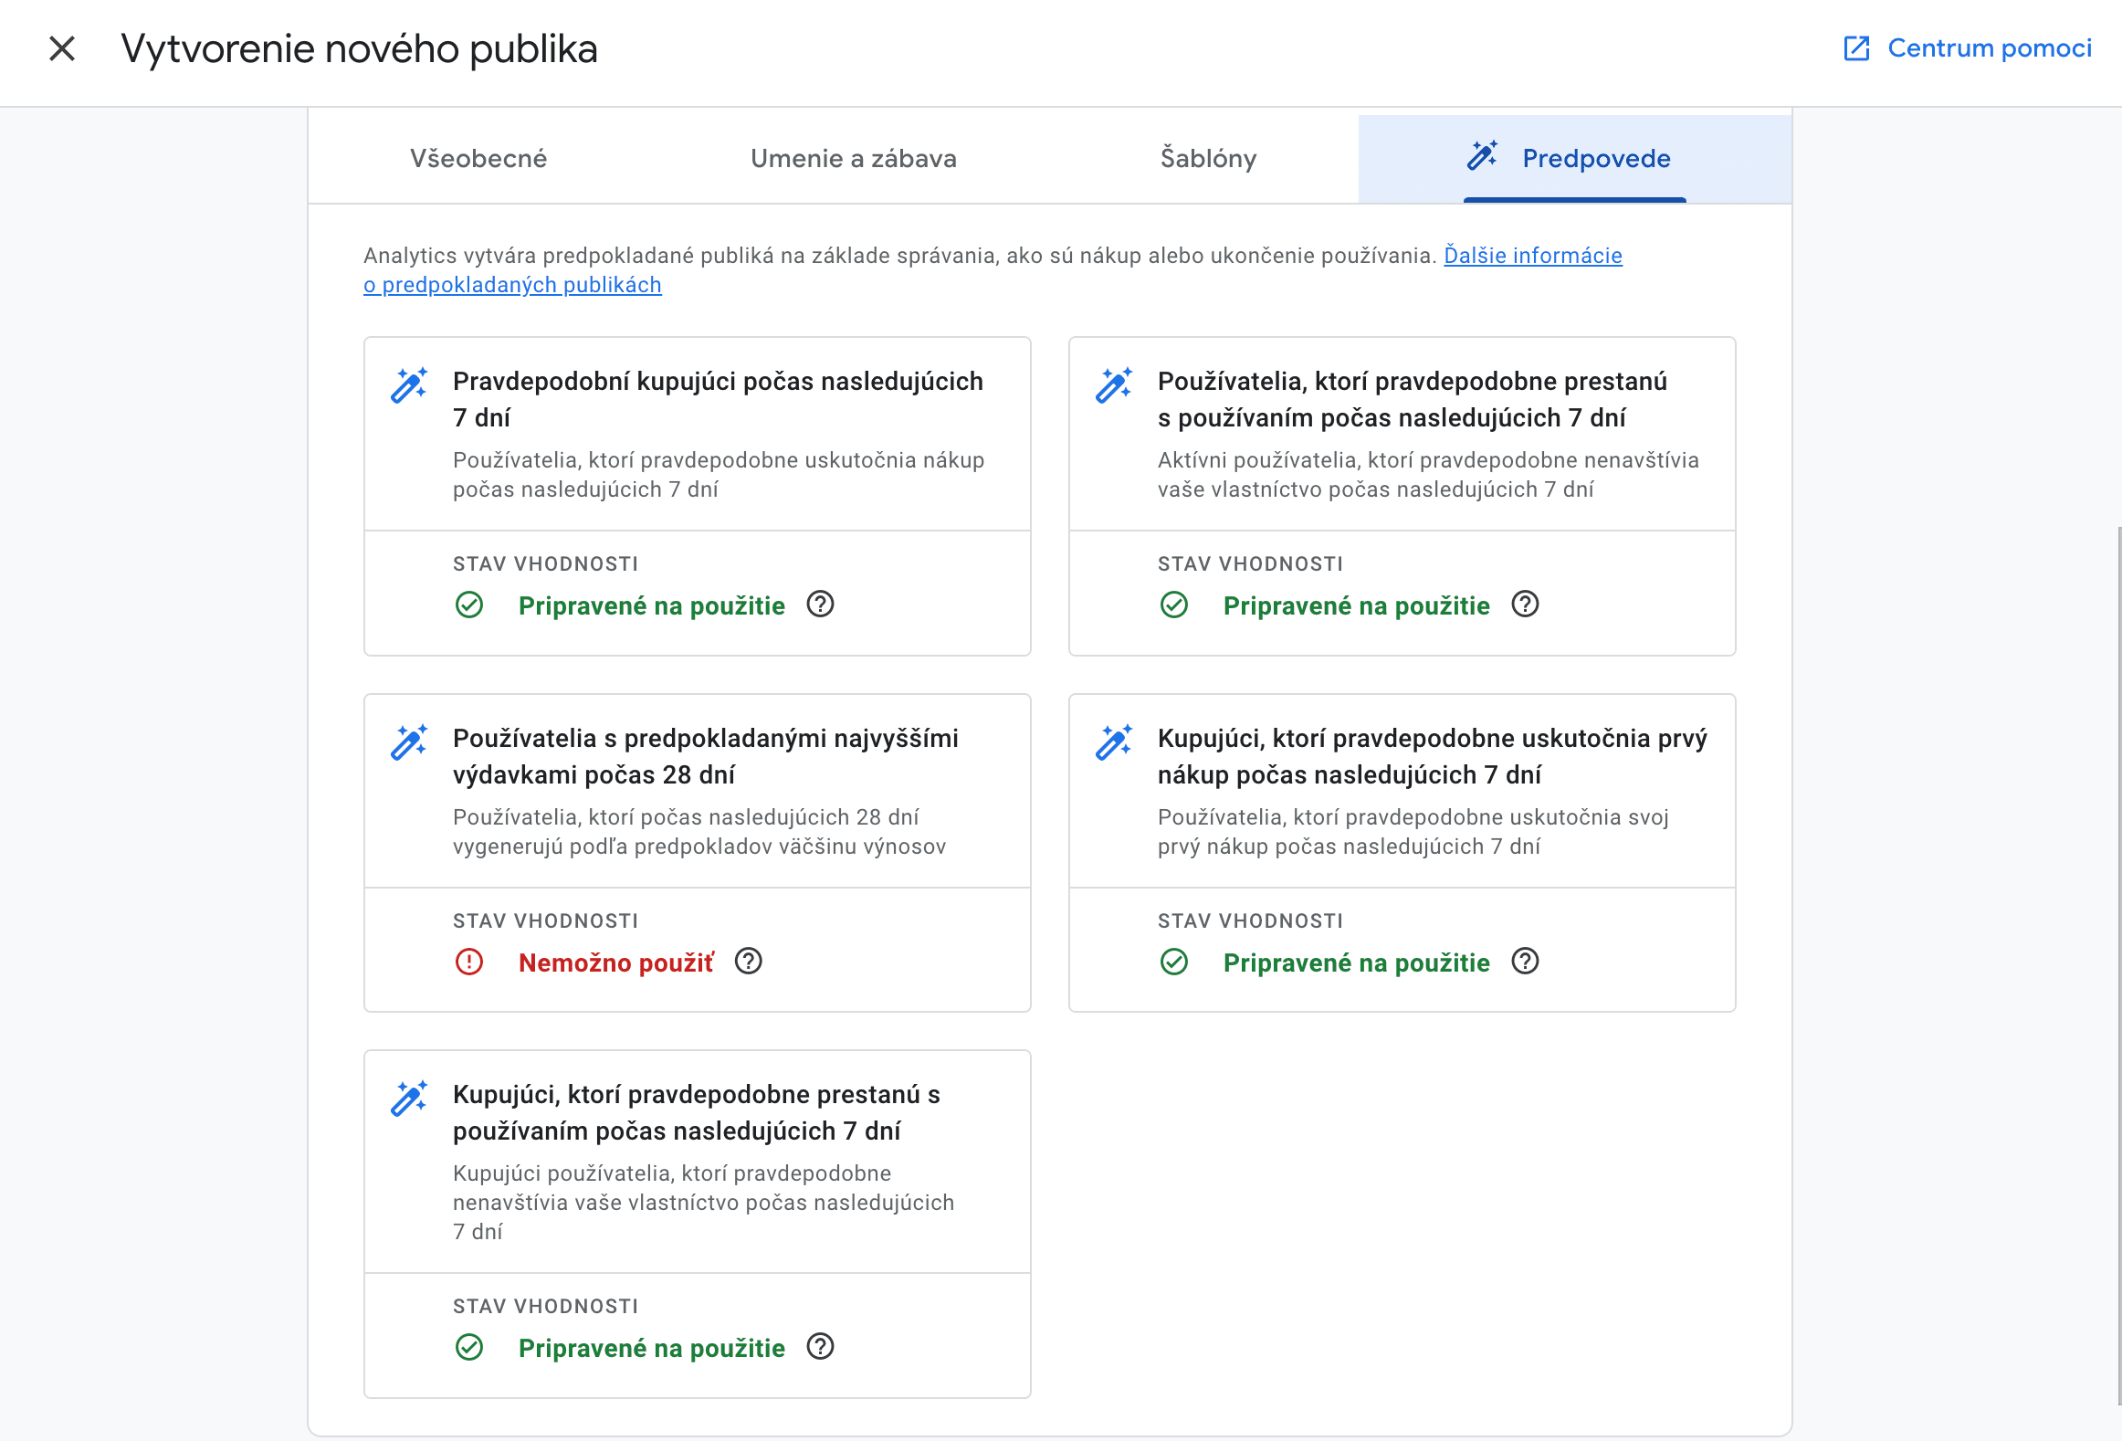Click help icon for 7-day churning users status

pyautogui.click(x=1525, y=605)
